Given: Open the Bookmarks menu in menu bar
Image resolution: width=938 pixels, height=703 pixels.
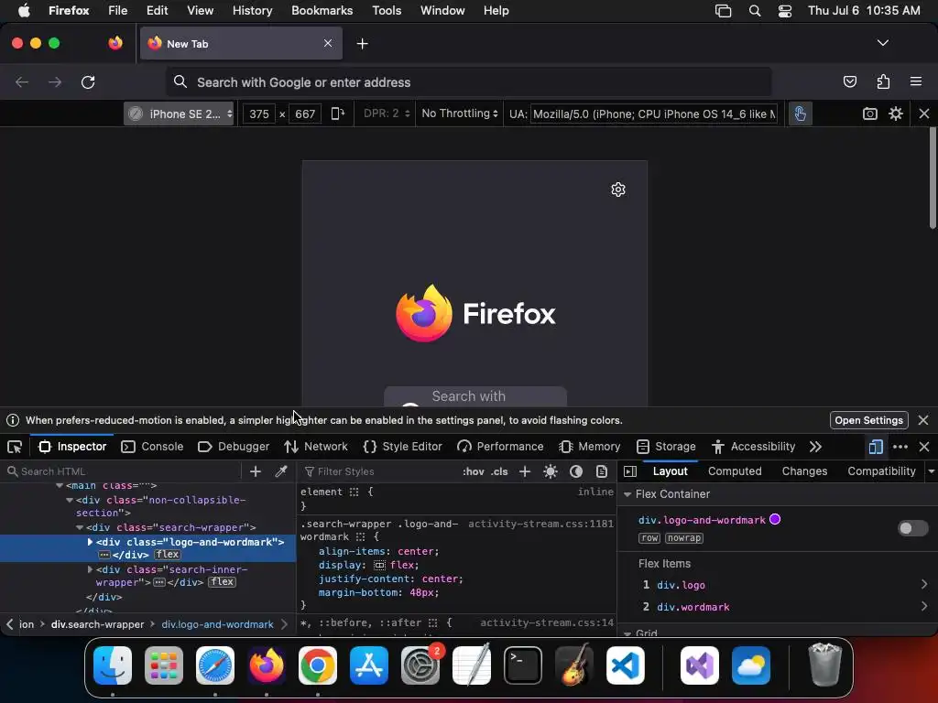Looking at the screenshot, I should click(x=322, y=11).
